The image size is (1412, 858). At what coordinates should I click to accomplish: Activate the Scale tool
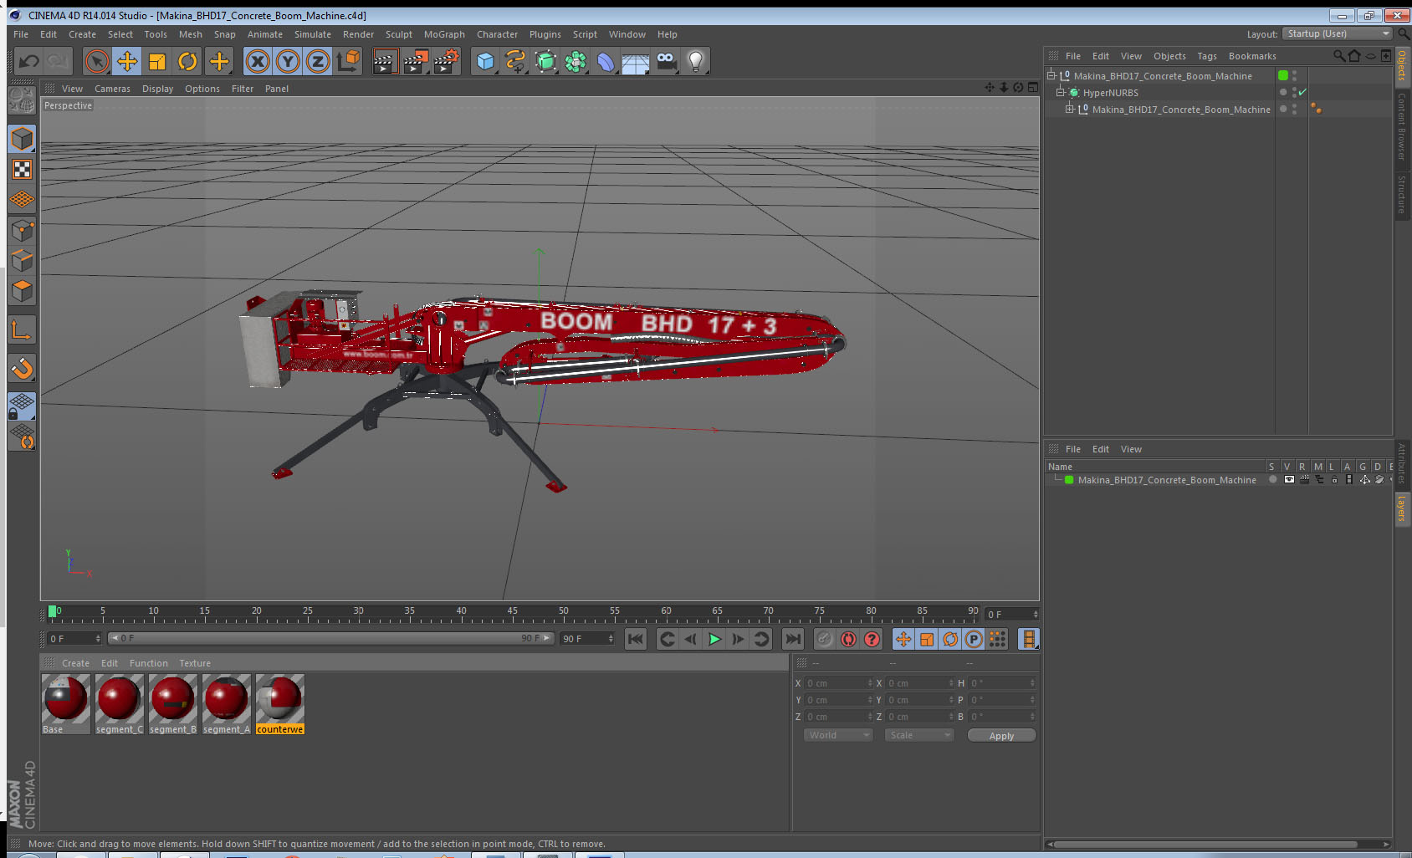tap(157, 61)
